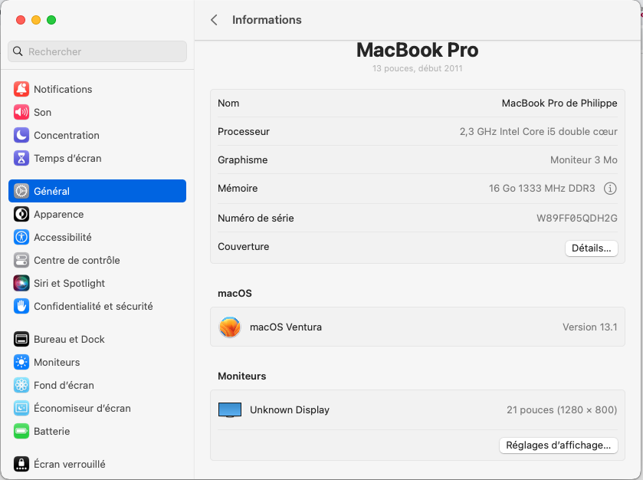Open Siri et Spotlight settings
This screenshot has height=480, width=643.
97,283
